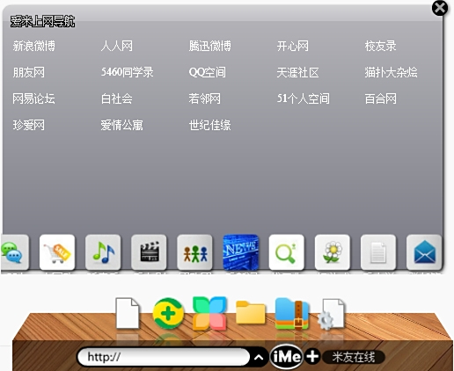Open the 新浪微博 link
This screenshot has width=454, height=371.
[x=34, y=46]
